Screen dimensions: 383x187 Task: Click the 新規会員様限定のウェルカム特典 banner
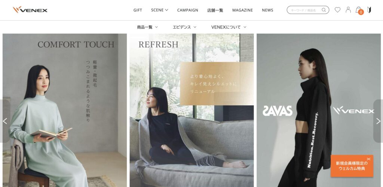coord(352,166)
